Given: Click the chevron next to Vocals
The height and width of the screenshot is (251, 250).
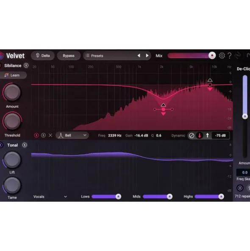Looking at the screenshot, I should coord(66,197).
